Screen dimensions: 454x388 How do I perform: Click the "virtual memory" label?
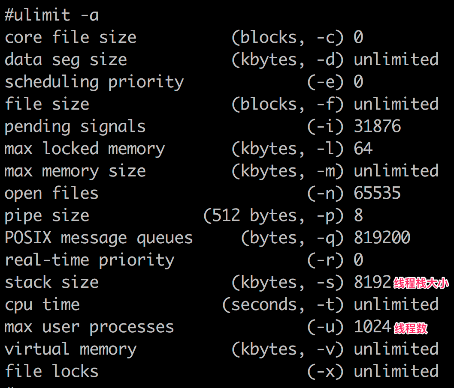tap(70, 349)
